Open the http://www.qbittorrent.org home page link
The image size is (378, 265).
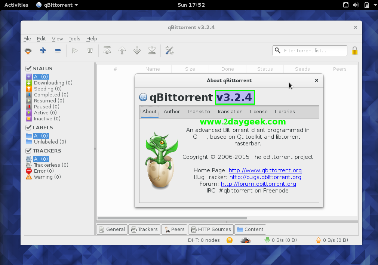265,170
